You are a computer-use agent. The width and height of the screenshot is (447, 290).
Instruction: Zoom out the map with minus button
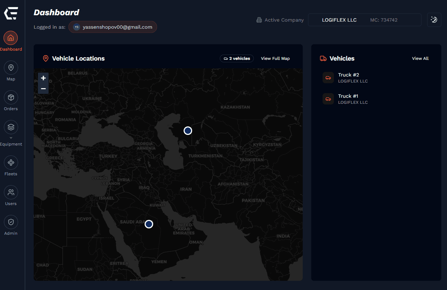coord(43,89)
